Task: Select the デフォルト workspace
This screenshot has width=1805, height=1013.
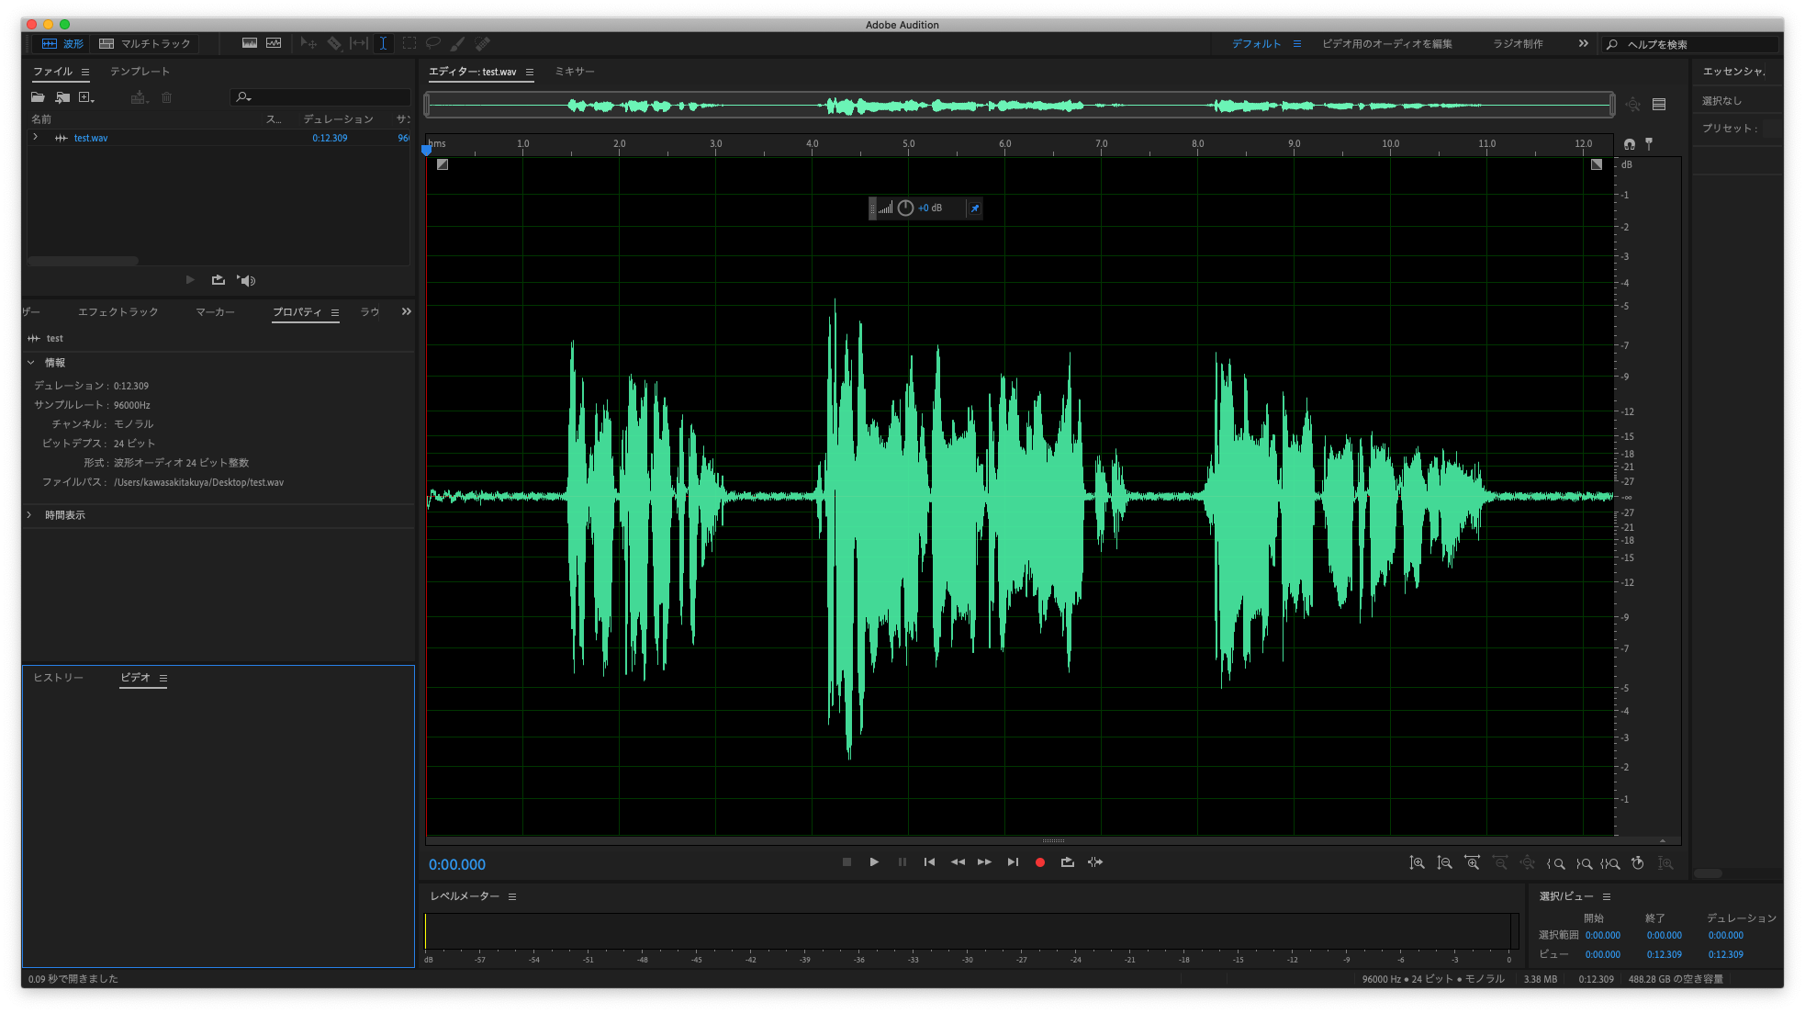Action: coord(1256,44)
